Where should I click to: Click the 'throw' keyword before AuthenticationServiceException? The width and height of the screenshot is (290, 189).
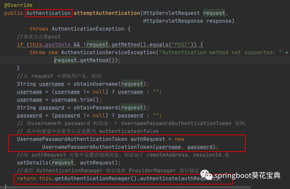click(37, 53)
